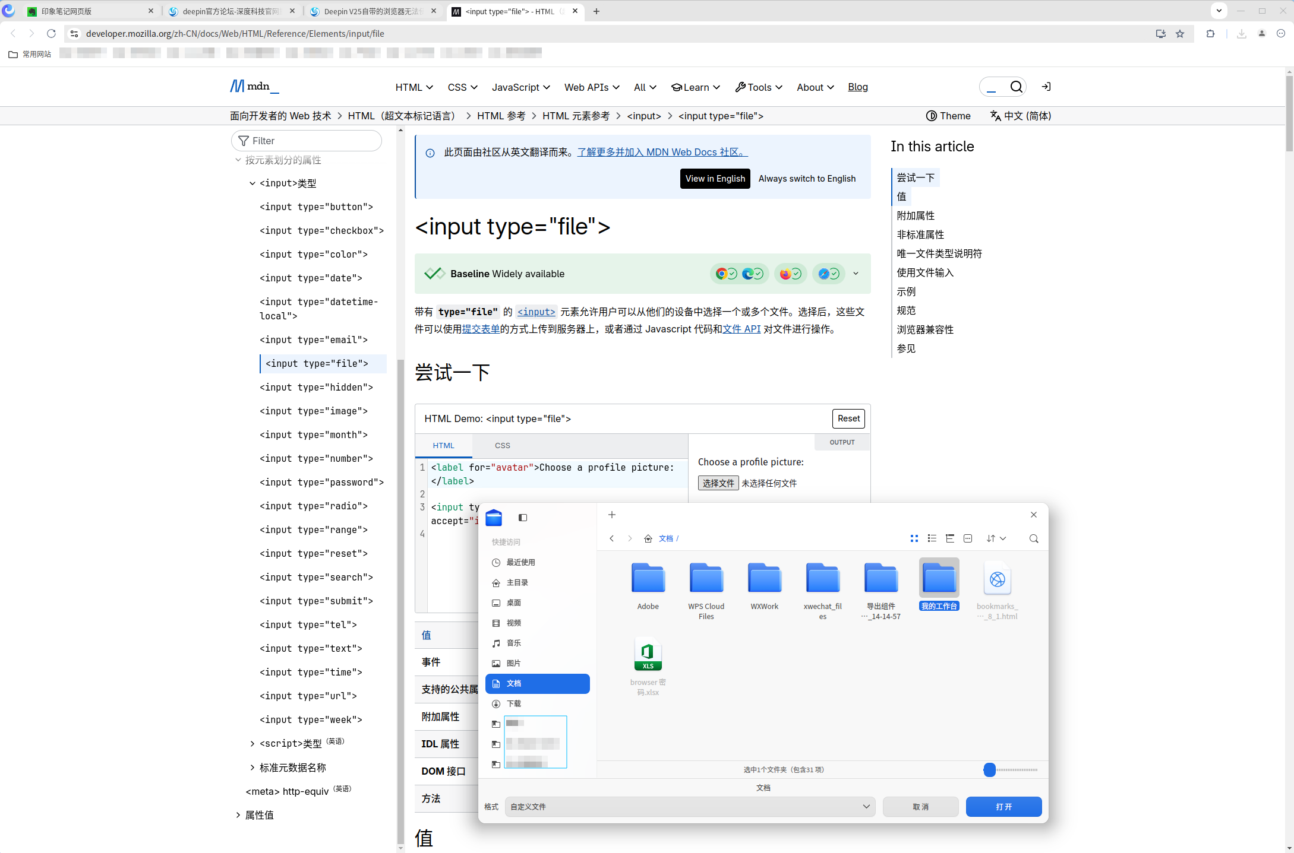Select the xwechat_files folder
This screenshot has height=853, width=1294.
(x=822, y=590)
